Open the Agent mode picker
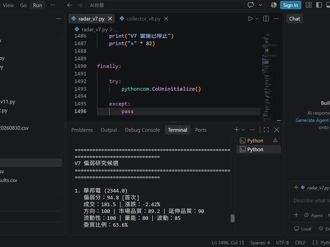Screen dimensions: 330x247 point(313,215)
